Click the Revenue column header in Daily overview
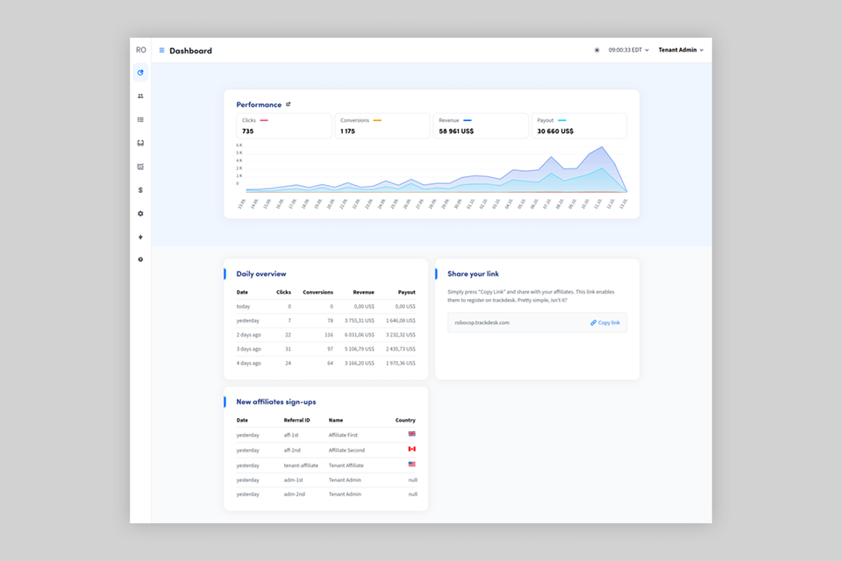 pyautogui.click(x=363, y=292)
